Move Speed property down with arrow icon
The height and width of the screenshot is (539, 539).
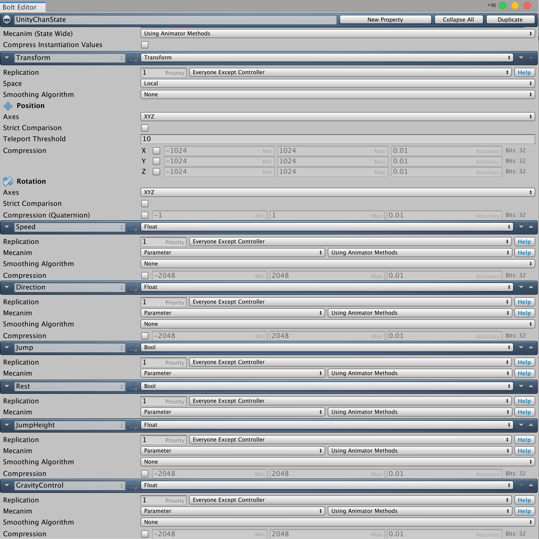(521, 227)
